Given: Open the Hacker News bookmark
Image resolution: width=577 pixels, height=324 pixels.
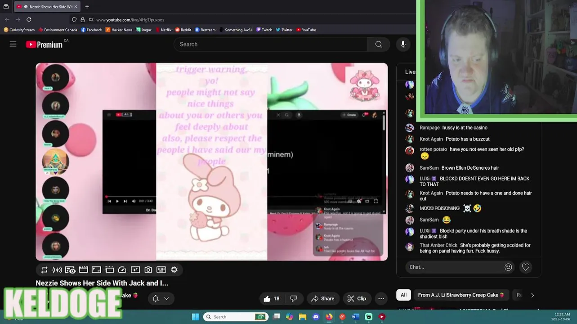Looking at the screenshot, I should pyautogui.click(x=119, y=30).
